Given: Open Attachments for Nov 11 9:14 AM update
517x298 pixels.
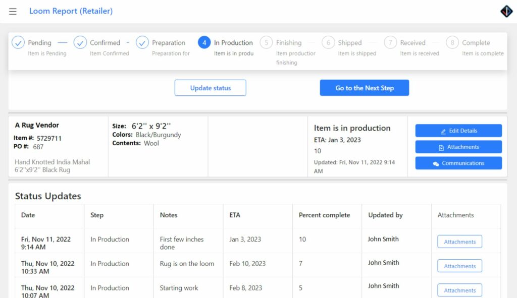Looking at the screenshot, I should coord(459,242).
